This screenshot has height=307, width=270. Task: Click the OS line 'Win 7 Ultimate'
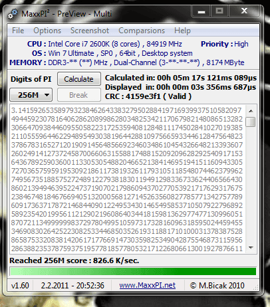tap(112, 53)
